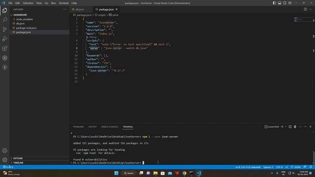This screenshot has height=177, width=315.
Task: Click Ln 8, Col 11 cursor position
Action: pos(248,167)
